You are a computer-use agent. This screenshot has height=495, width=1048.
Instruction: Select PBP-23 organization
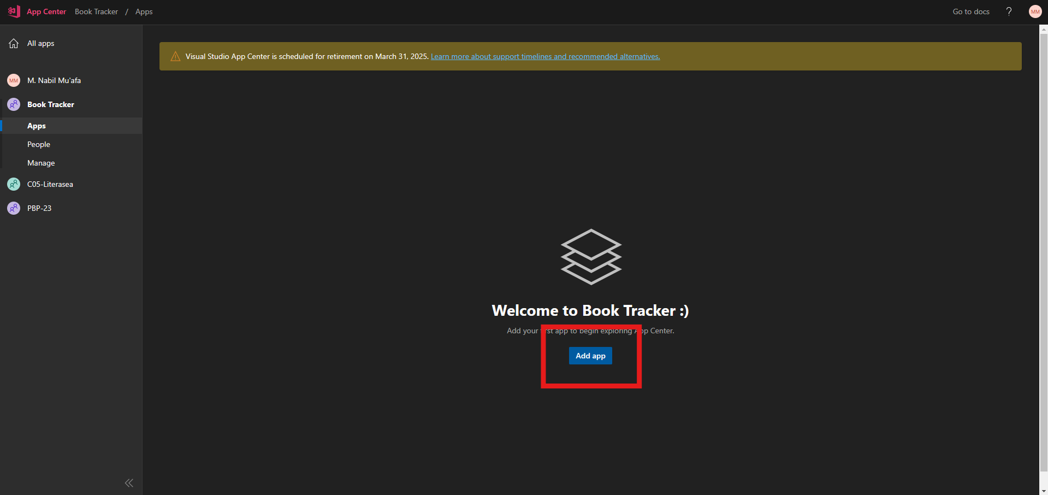point(39,208)
